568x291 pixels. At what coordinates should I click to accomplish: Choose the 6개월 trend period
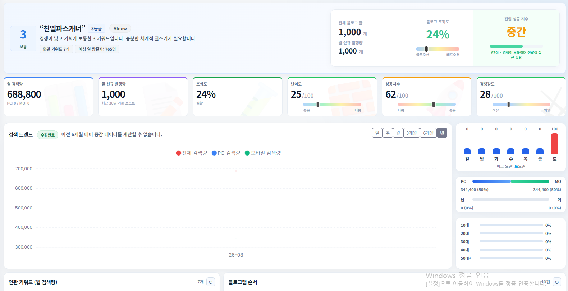tap(428, 133)
